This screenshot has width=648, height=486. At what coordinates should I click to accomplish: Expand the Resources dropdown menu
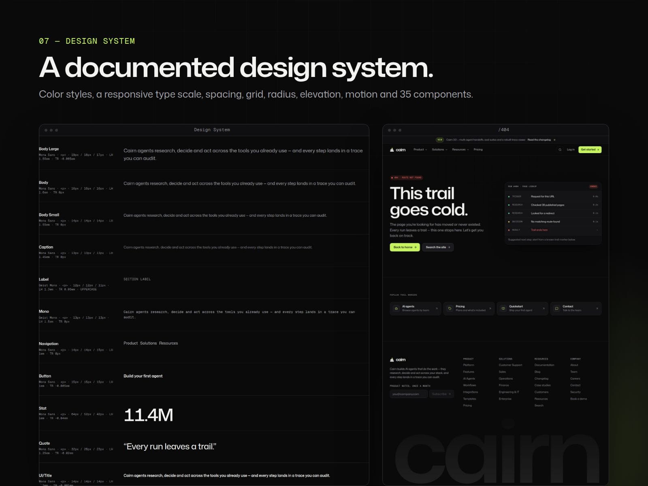tap(460, 150)
